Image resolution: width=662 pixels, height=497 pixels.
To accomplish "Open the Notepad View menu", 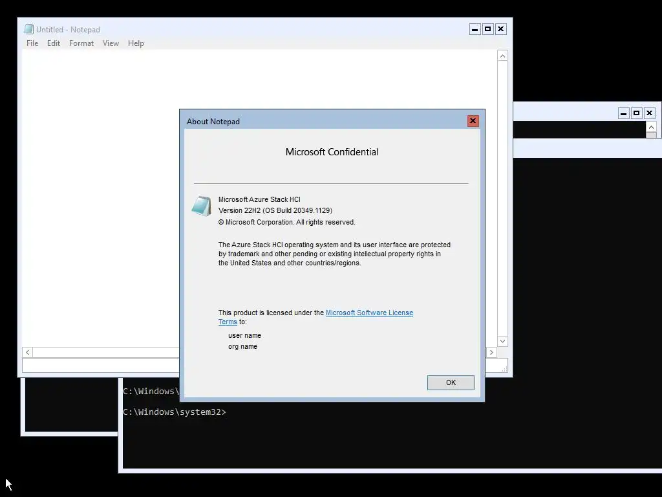I will 111,43.
